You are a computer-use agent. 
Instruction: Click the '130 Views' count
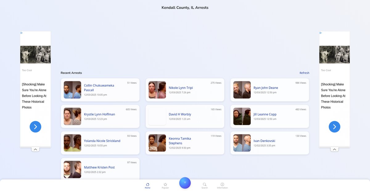coord(301,136)
